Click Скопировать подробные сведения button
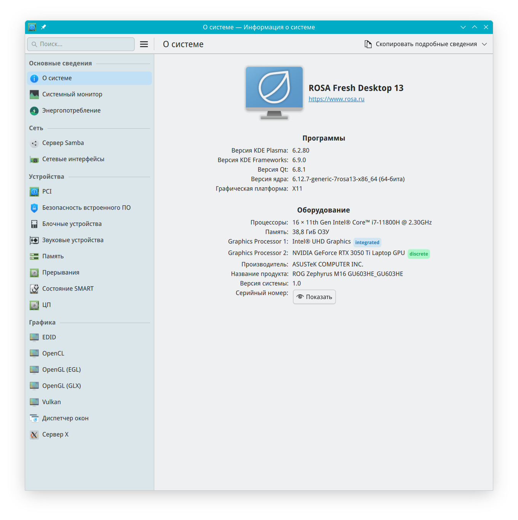This screenshot has height=520, width=518. coord(426,44)
